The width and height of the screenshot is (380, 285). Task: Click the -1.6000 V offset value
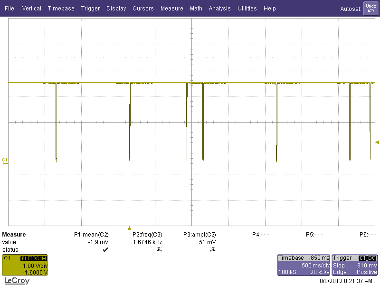pos(35,272)
